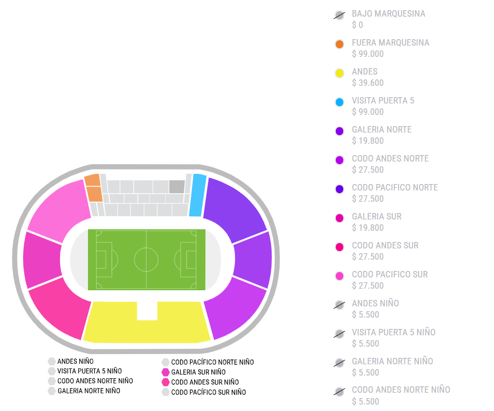Click crossed-out circle icon beside Bajo Marquesina
Viewport: 494px width, 411px height.
339,16
